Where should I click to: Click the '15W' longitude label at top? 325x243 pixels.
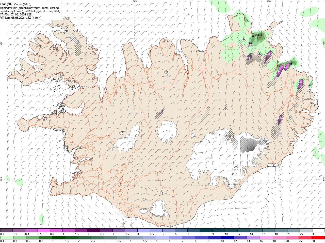click(x=269, y=1)
